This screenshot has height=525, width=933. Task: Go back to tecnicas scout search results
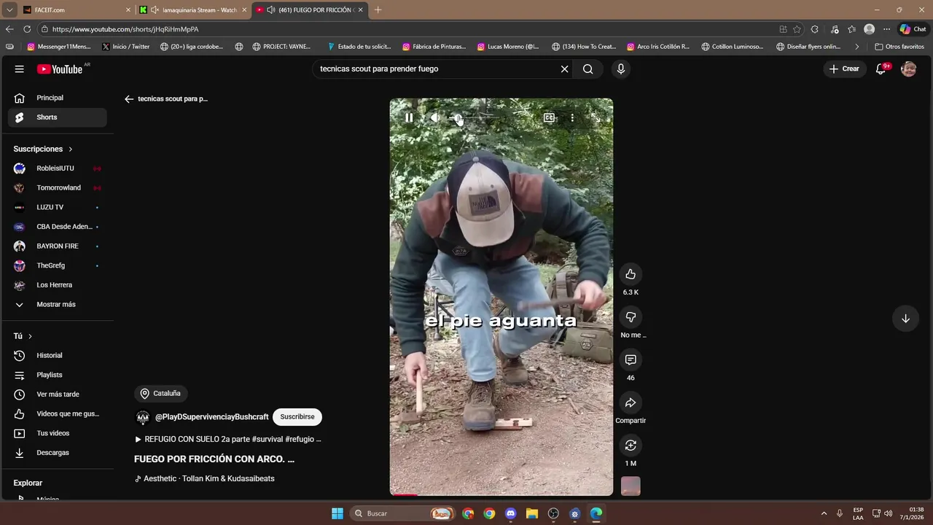pos(129,99)
